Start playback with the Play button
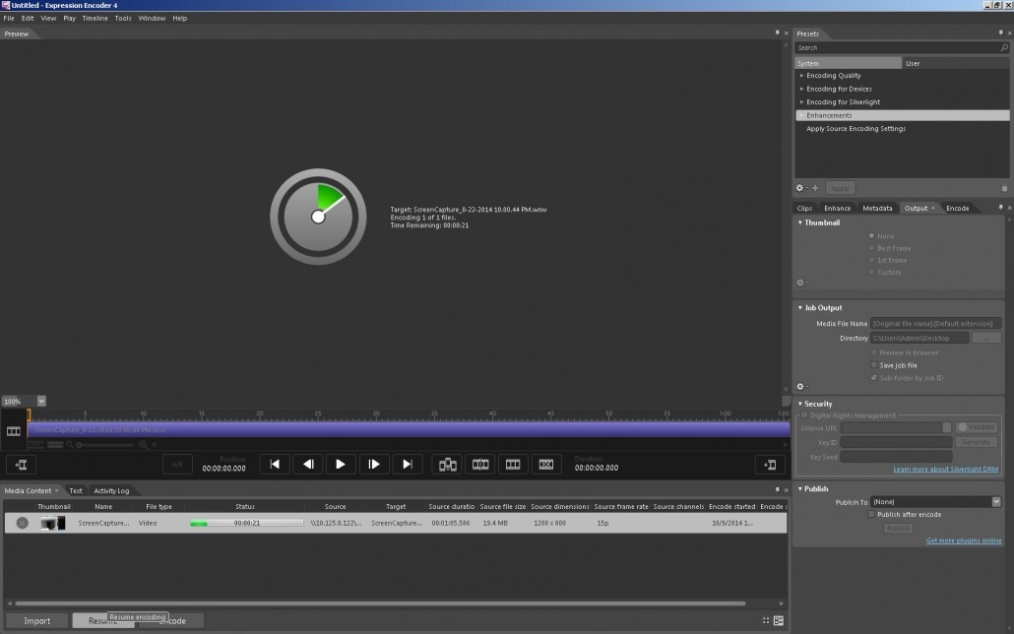This screenshot has width=1014, height=634. tap(341, 464)
